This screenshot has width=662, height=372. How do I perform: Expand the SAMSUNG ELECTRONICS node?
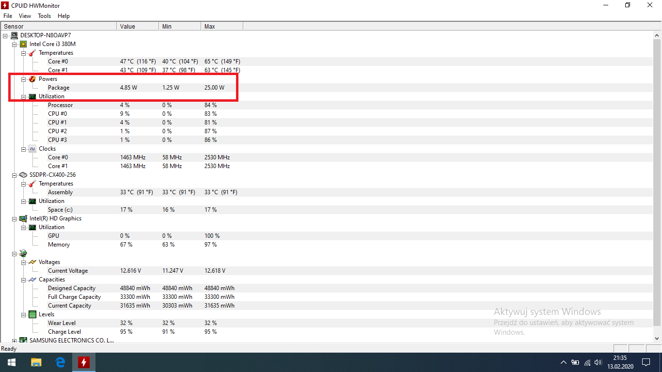pyautogui.click(x=15, y=341)
